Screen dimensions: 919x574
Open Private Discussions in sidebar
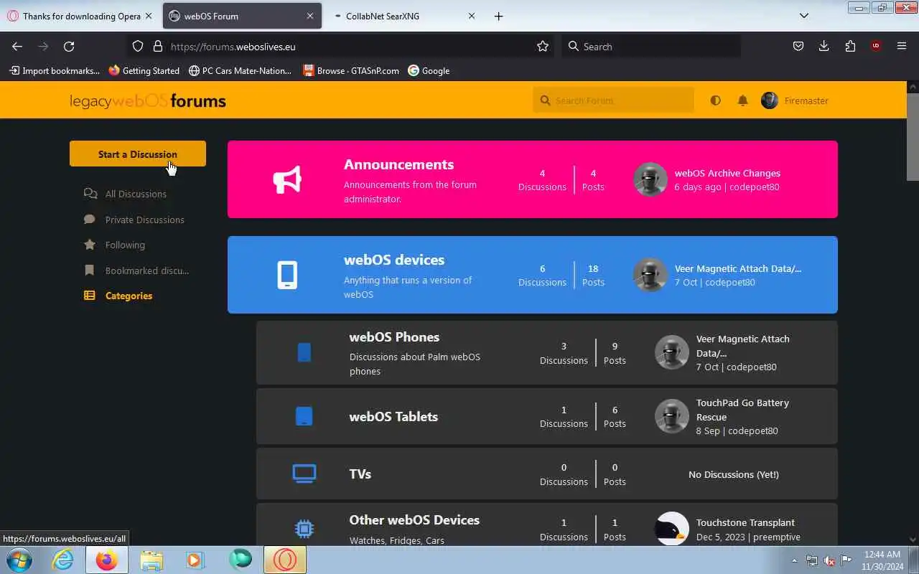point(144,220)
